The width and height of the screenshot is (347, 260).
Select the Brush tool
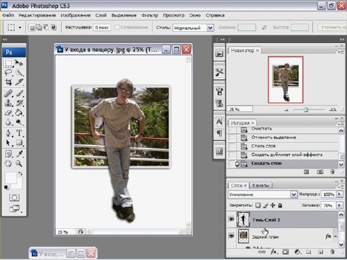coord(19,94)
